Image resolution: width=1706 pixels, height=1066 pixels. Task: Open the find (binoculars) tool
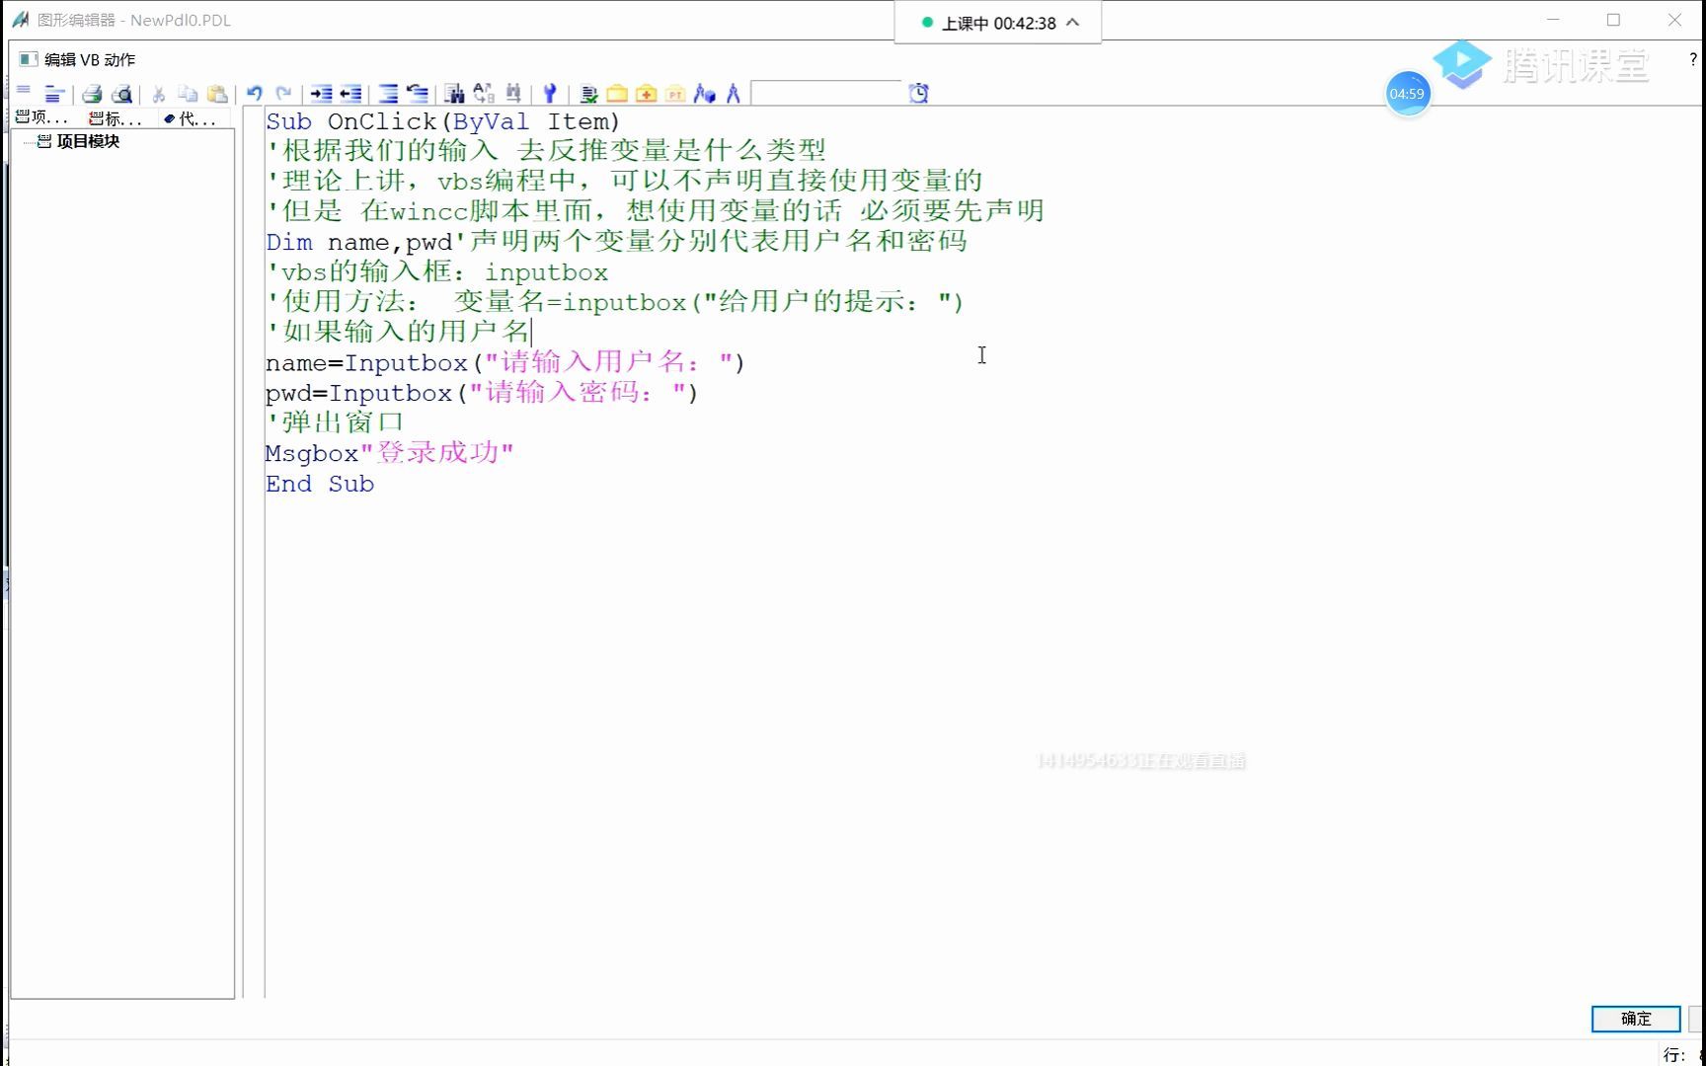(x=454, y=94)
